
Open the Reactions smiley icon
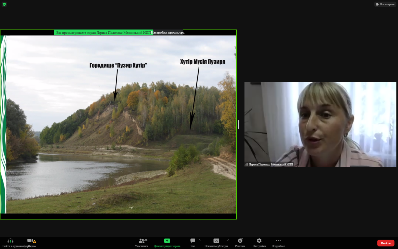240,241
